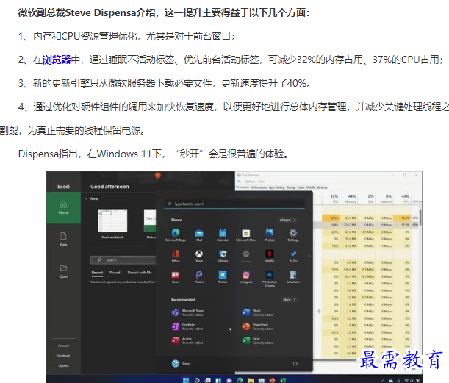Select Open in the Excel sidebar
The width and height of the screenshot is (449, 383).
point(63,271)
